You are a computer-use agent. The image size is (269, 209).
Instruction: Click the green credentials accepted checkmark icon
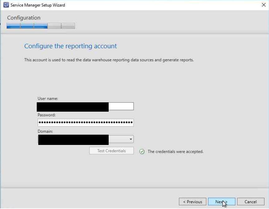pos(142,151)
